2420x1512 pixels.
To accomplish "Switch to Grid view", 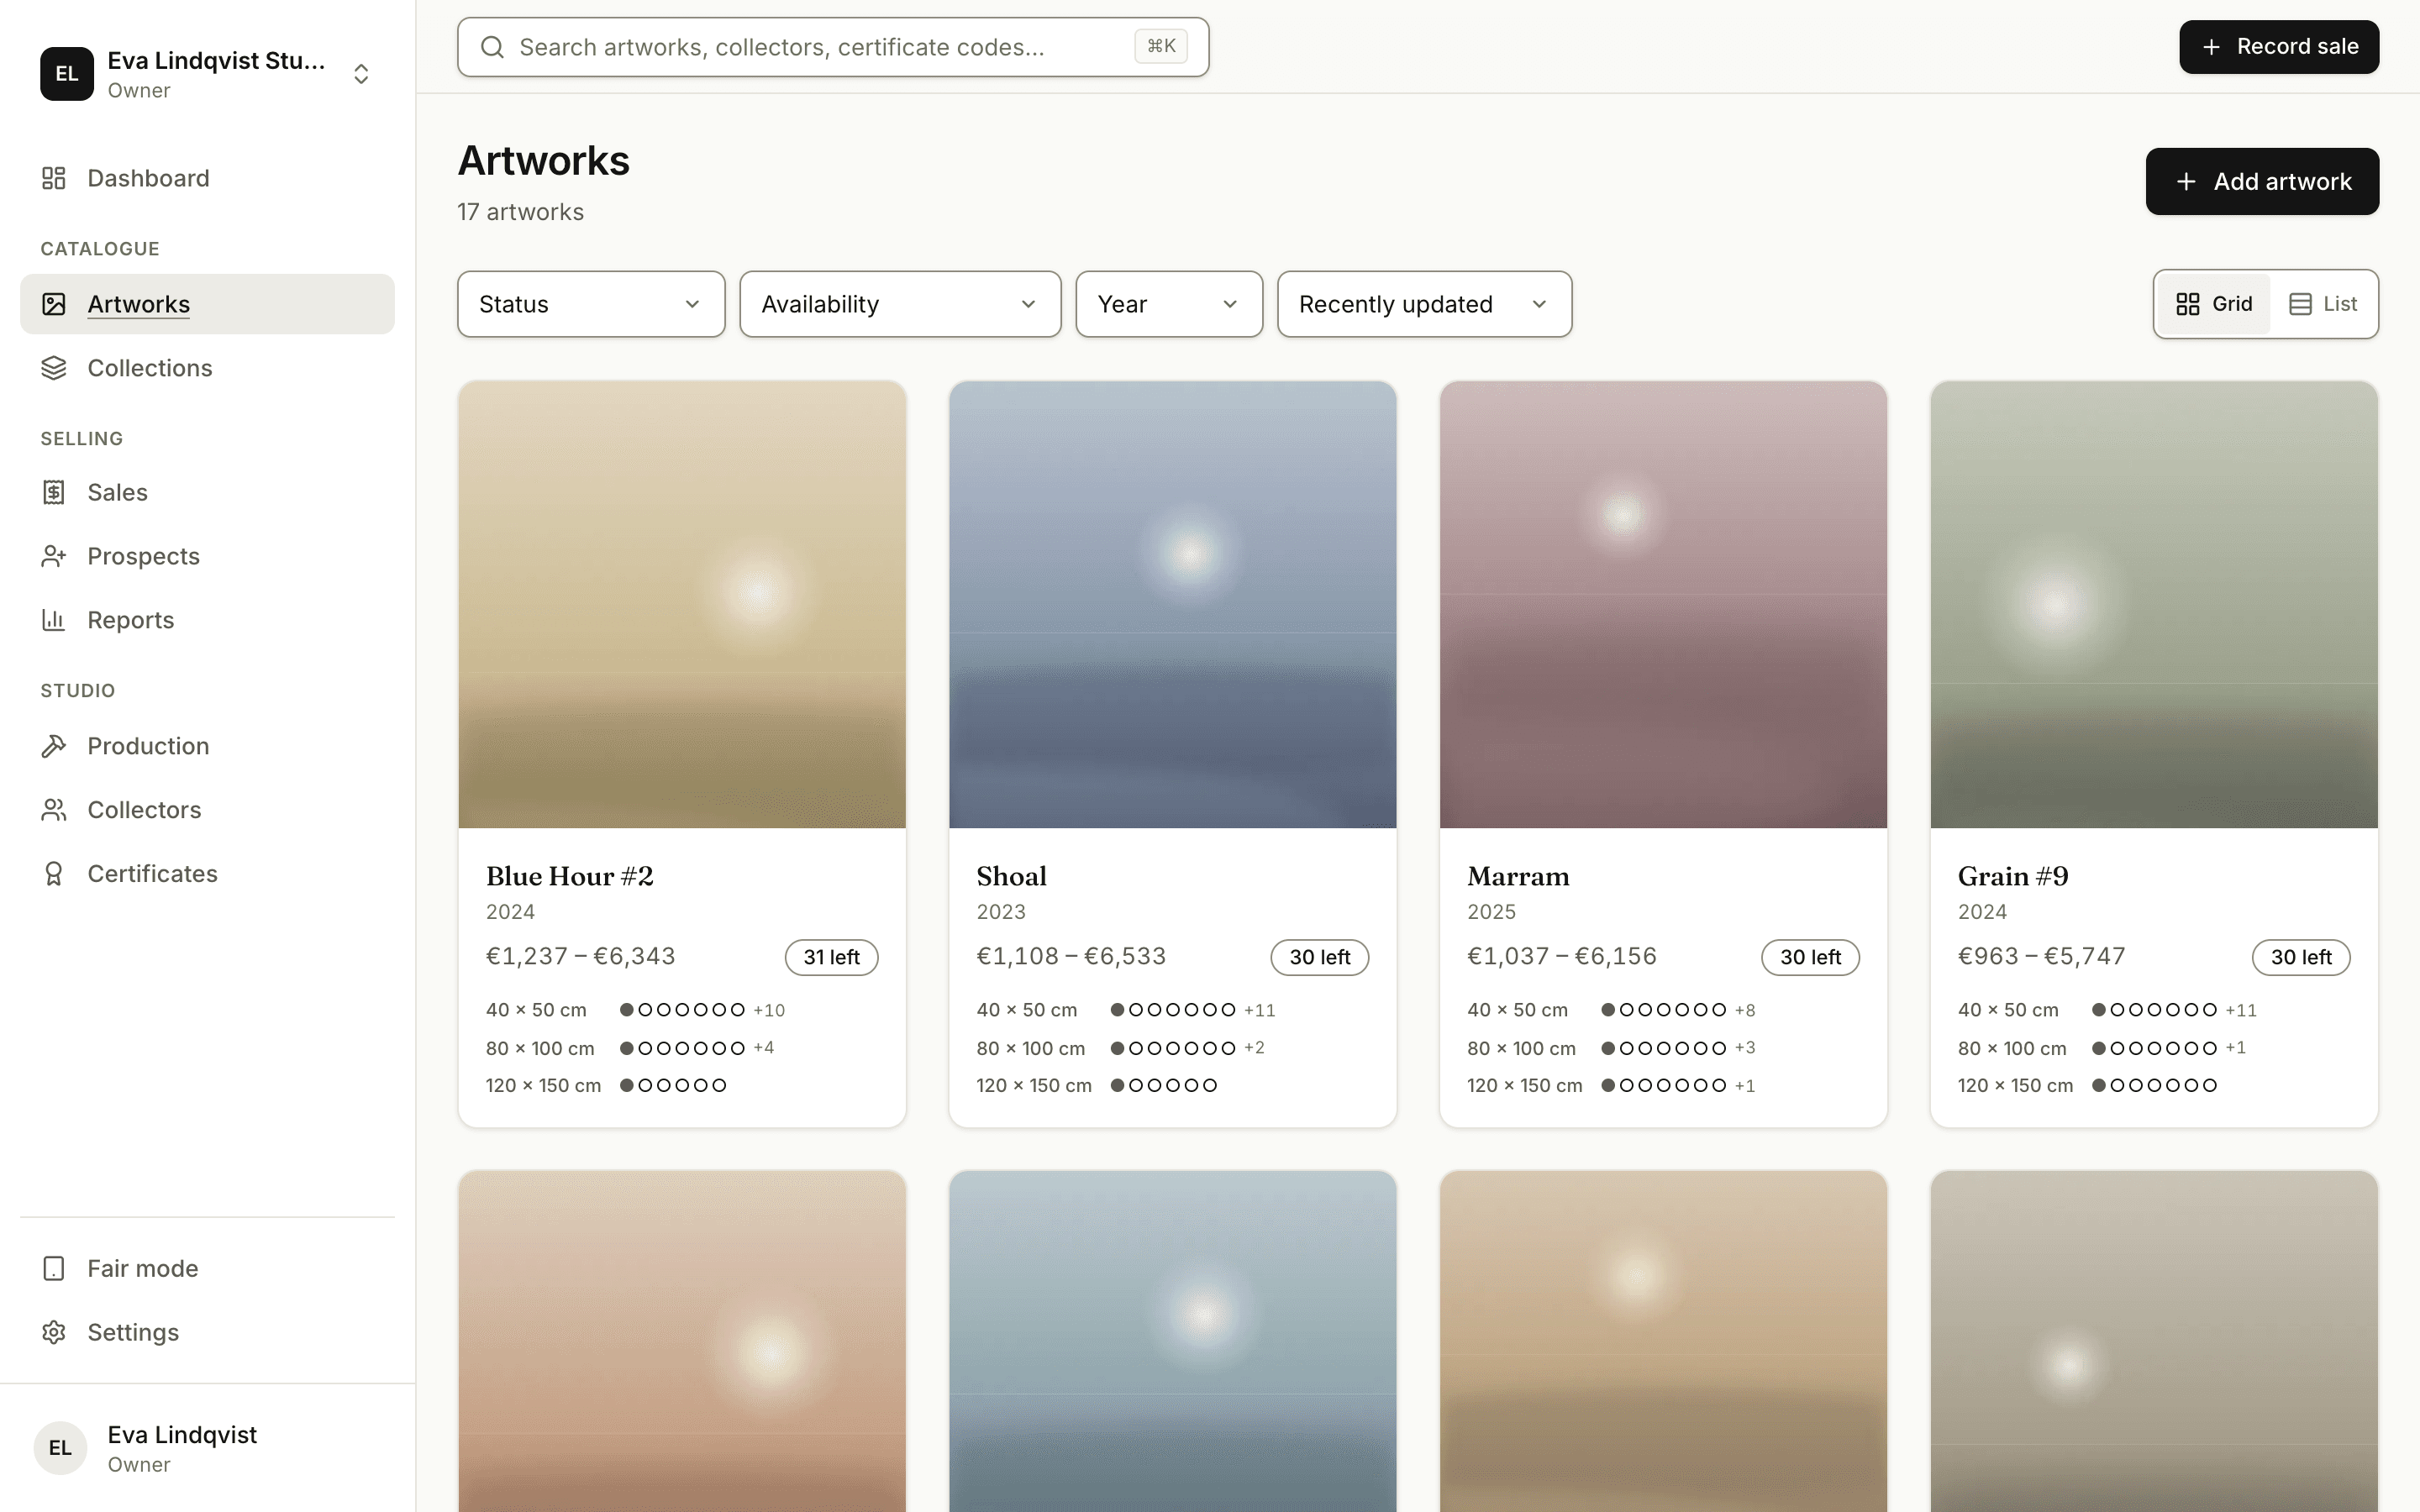I will click(x=2214, y=304).
